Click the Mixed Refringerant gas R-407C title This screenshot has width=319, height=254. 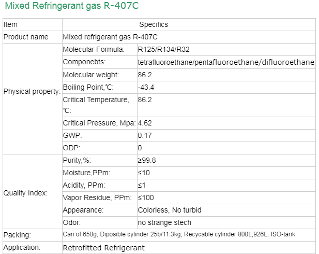70,7
